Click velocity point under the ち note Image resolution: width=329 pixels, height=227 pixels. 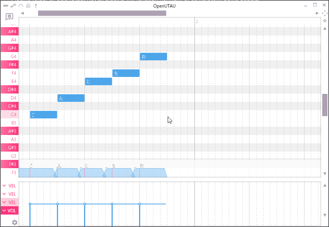[112, 204]
